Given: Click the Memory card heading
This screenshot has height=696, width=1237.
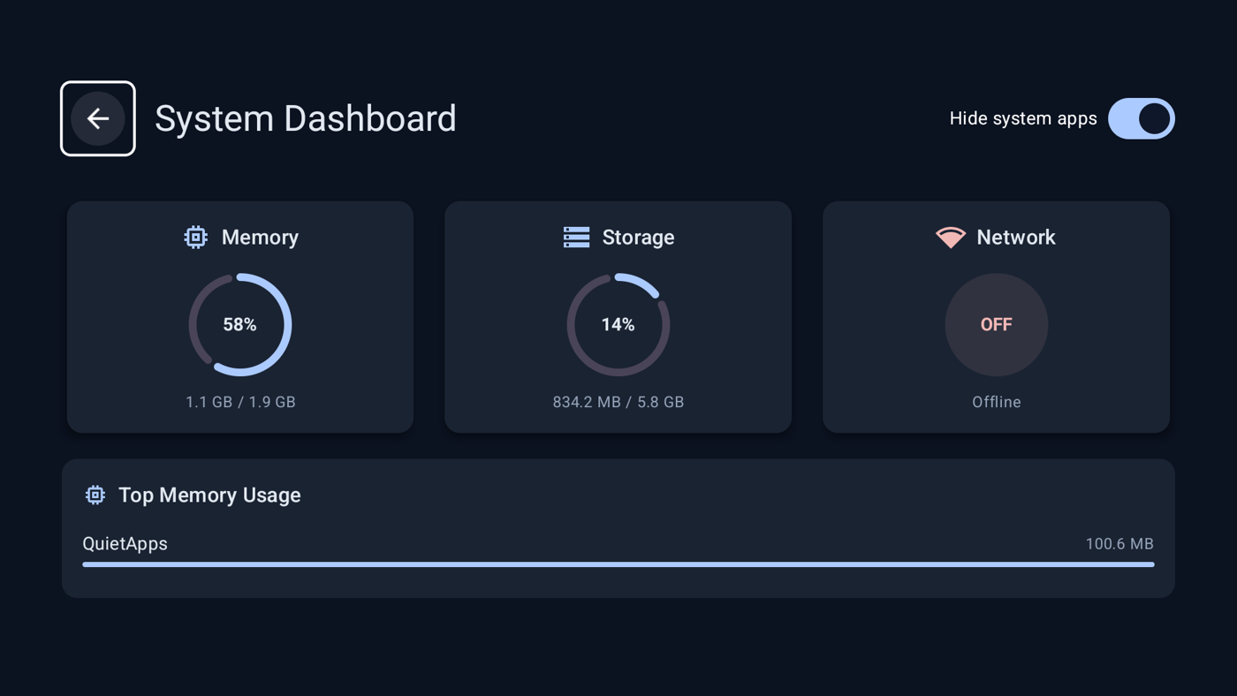Looking at the screenshot, I should pos(260,237).
